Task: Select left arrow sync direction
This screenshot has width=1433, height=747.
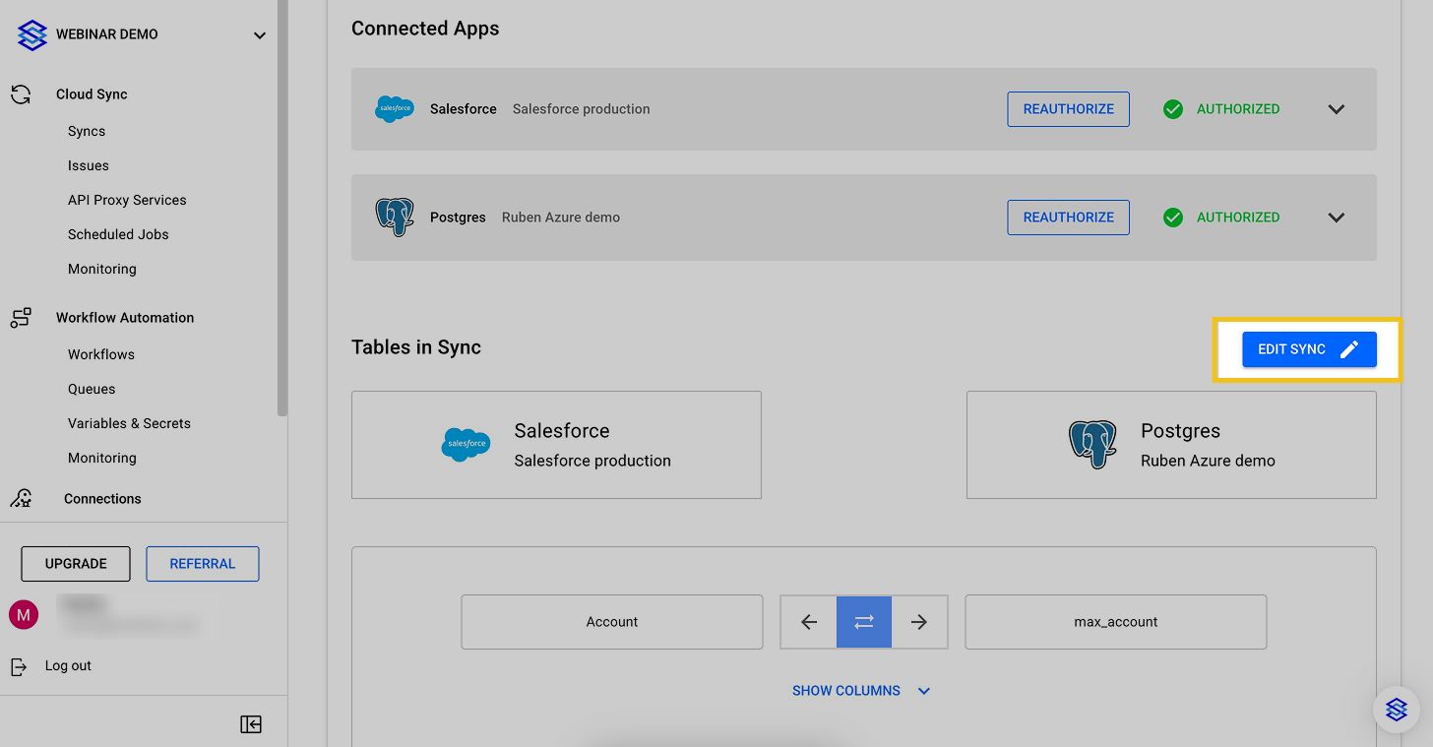Action: (x=809, y=622)
